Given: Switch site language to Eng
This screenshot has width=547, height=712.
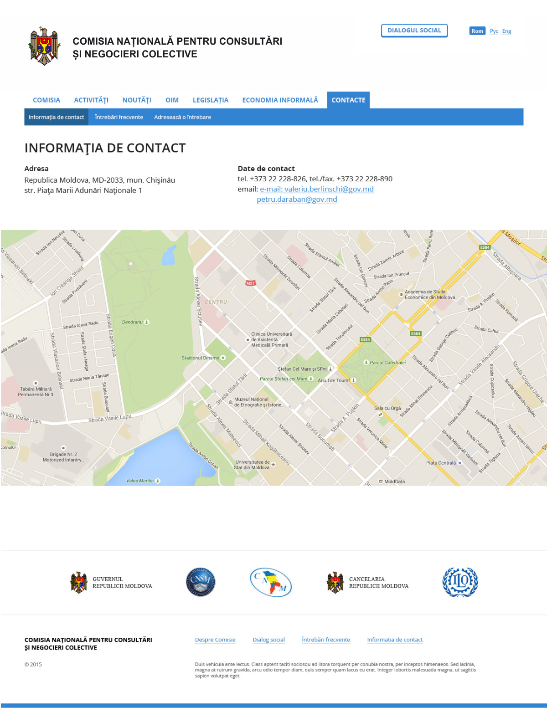Looking at the screenshot, I should pyautogui.click(x=506, y=31).
